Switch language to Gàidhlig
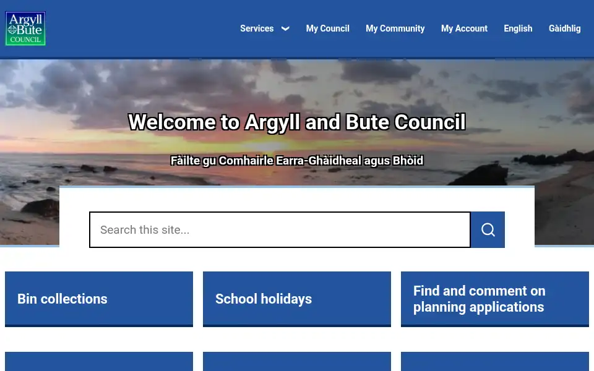The image size is (594, 371). (564, 28)
